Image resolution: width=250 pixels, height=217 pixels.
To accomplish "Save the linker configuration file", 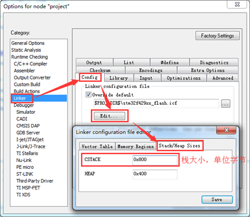I will point(217,200).
